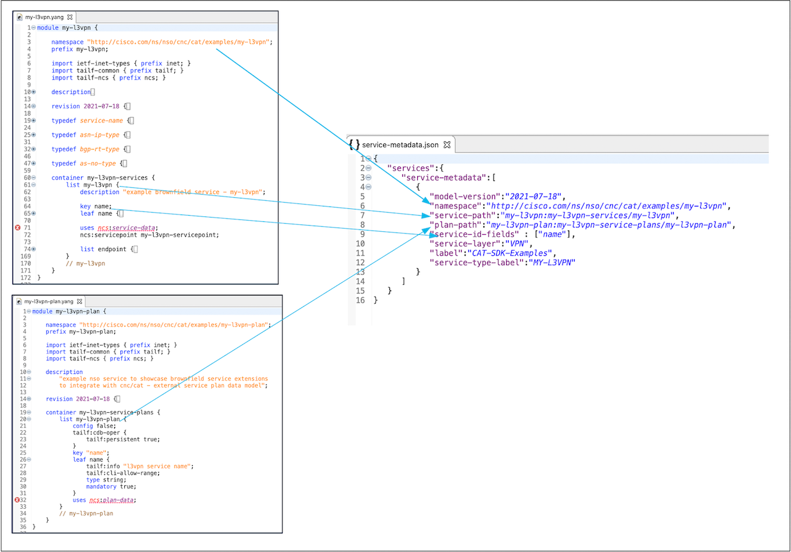Click 'type string;' on line 29
Screen dimensions: 791x552
click(106, 480)
